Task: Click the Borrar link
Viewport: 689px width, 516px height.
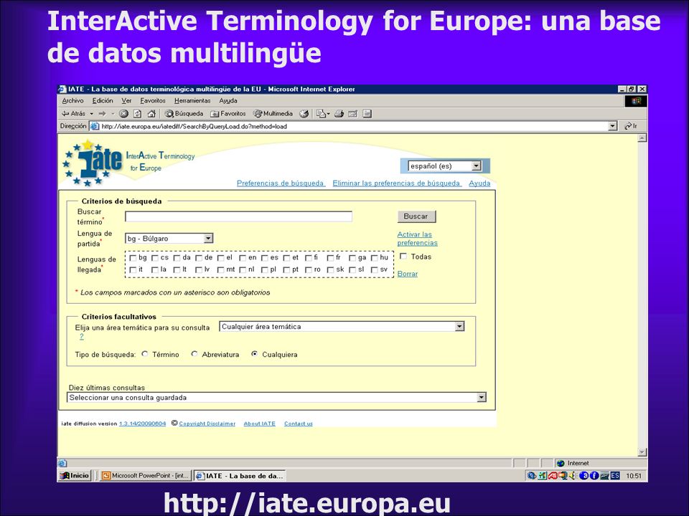Action: [408, 274]
